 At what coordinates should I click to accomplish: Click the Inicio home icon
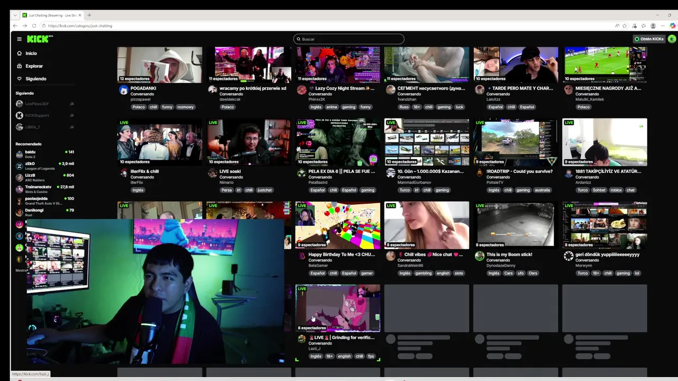20,53
